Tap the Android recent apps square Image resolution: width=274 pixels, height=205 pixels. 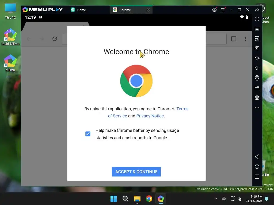[x=257, y=177]
